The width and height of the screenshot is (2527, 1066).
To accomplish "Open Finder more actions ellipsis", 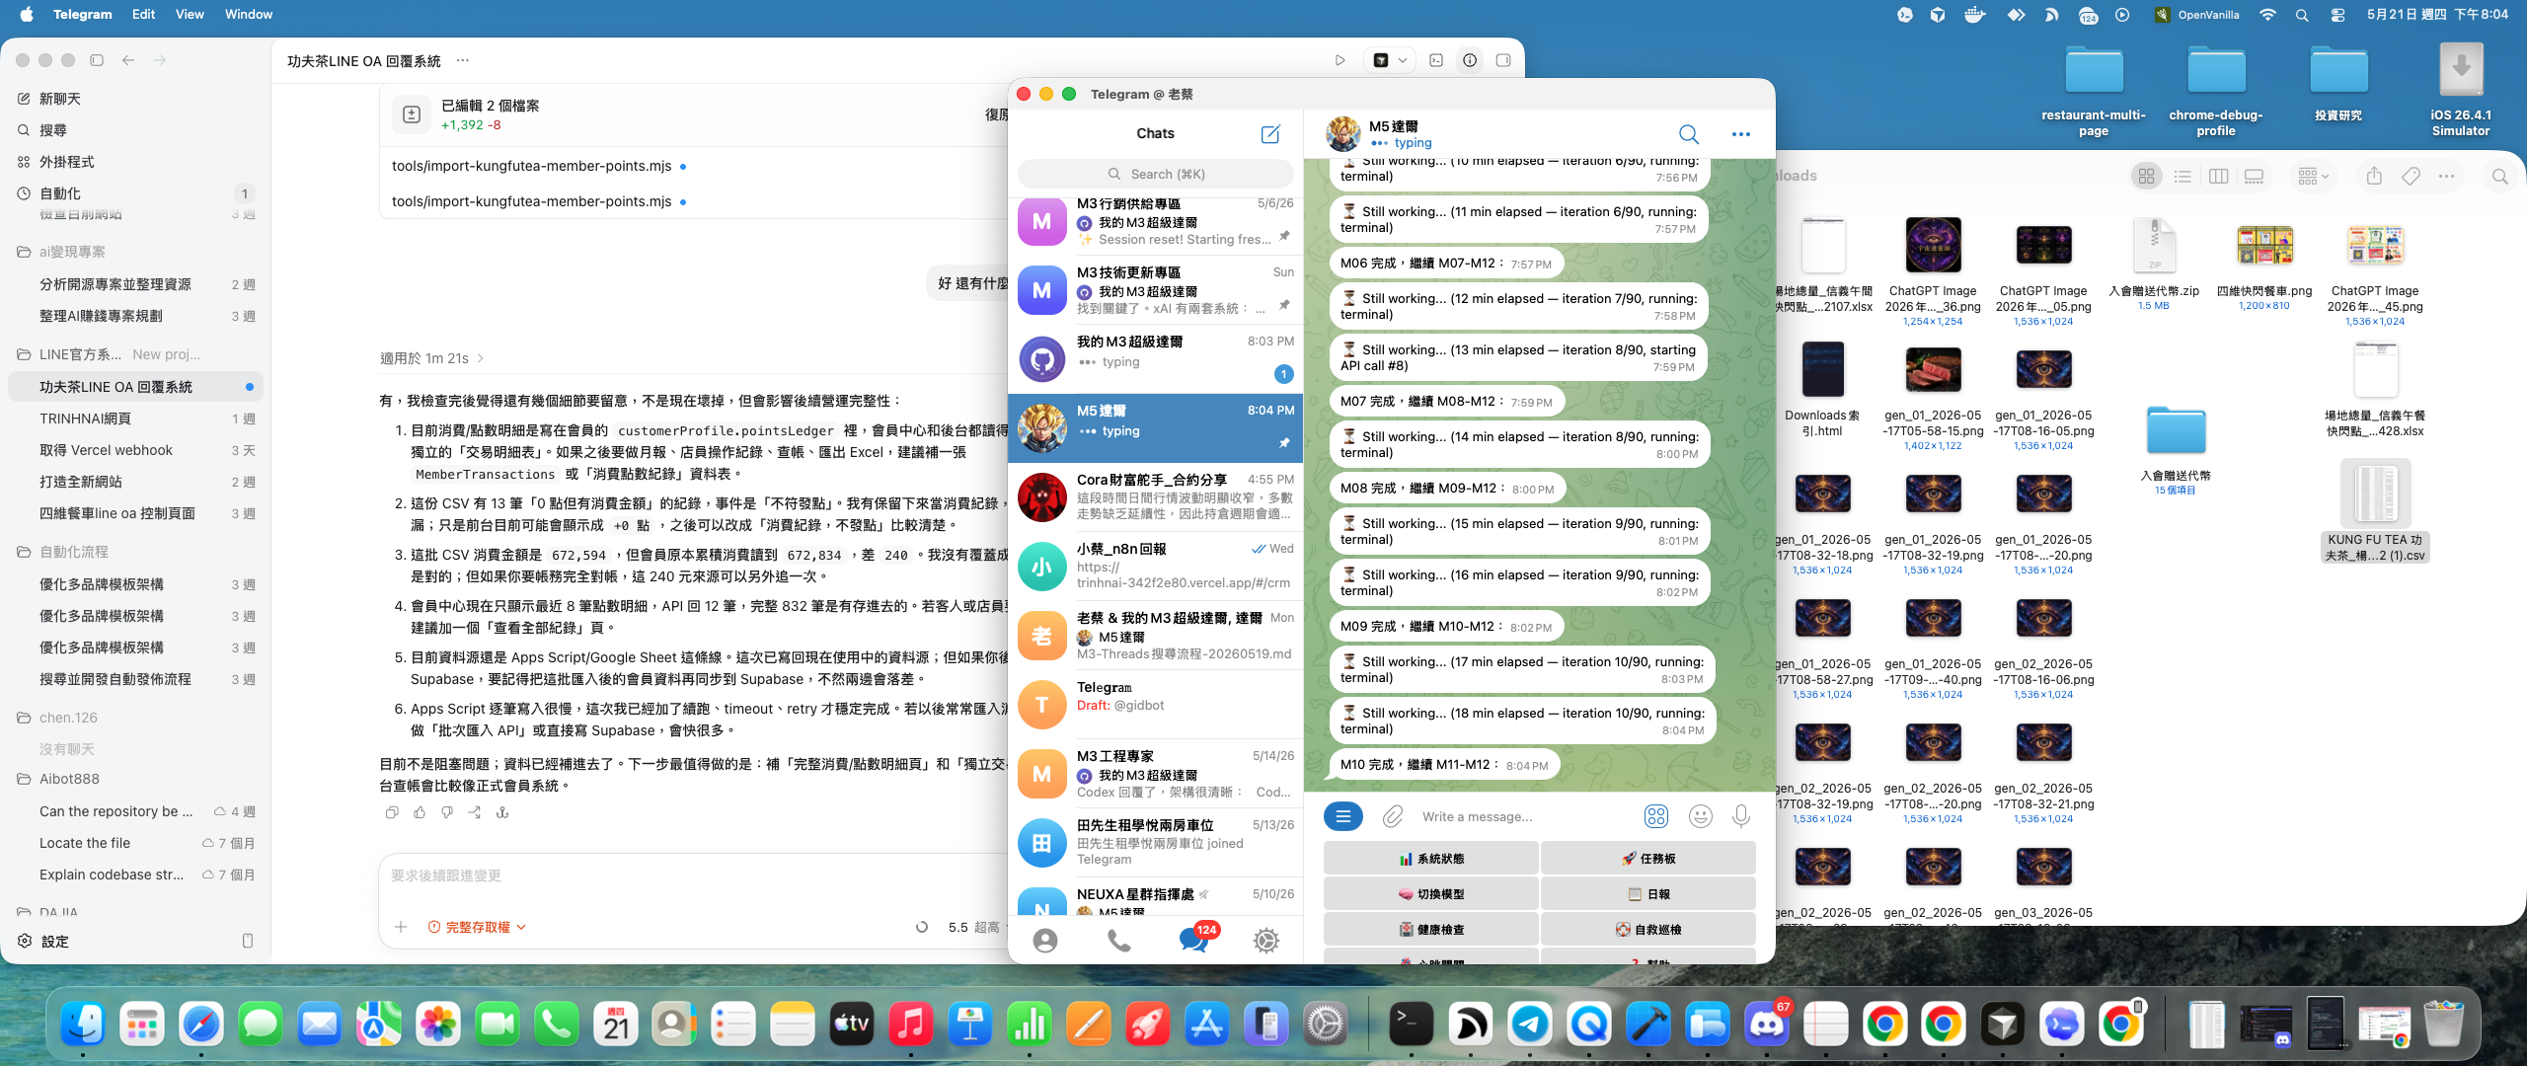I will [2446, 176].
